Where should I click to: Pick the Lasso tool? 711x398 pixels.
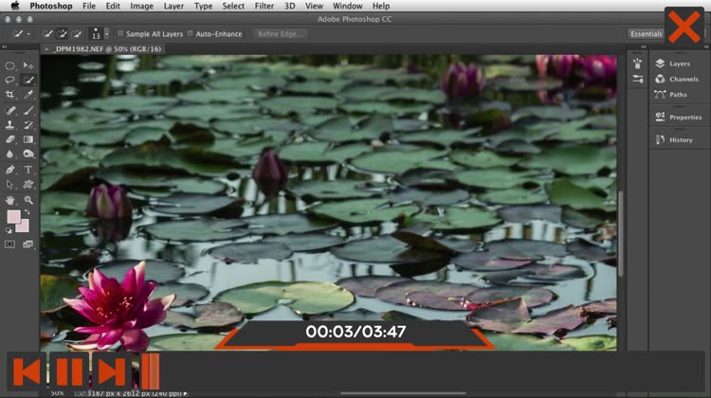point(10,81)
